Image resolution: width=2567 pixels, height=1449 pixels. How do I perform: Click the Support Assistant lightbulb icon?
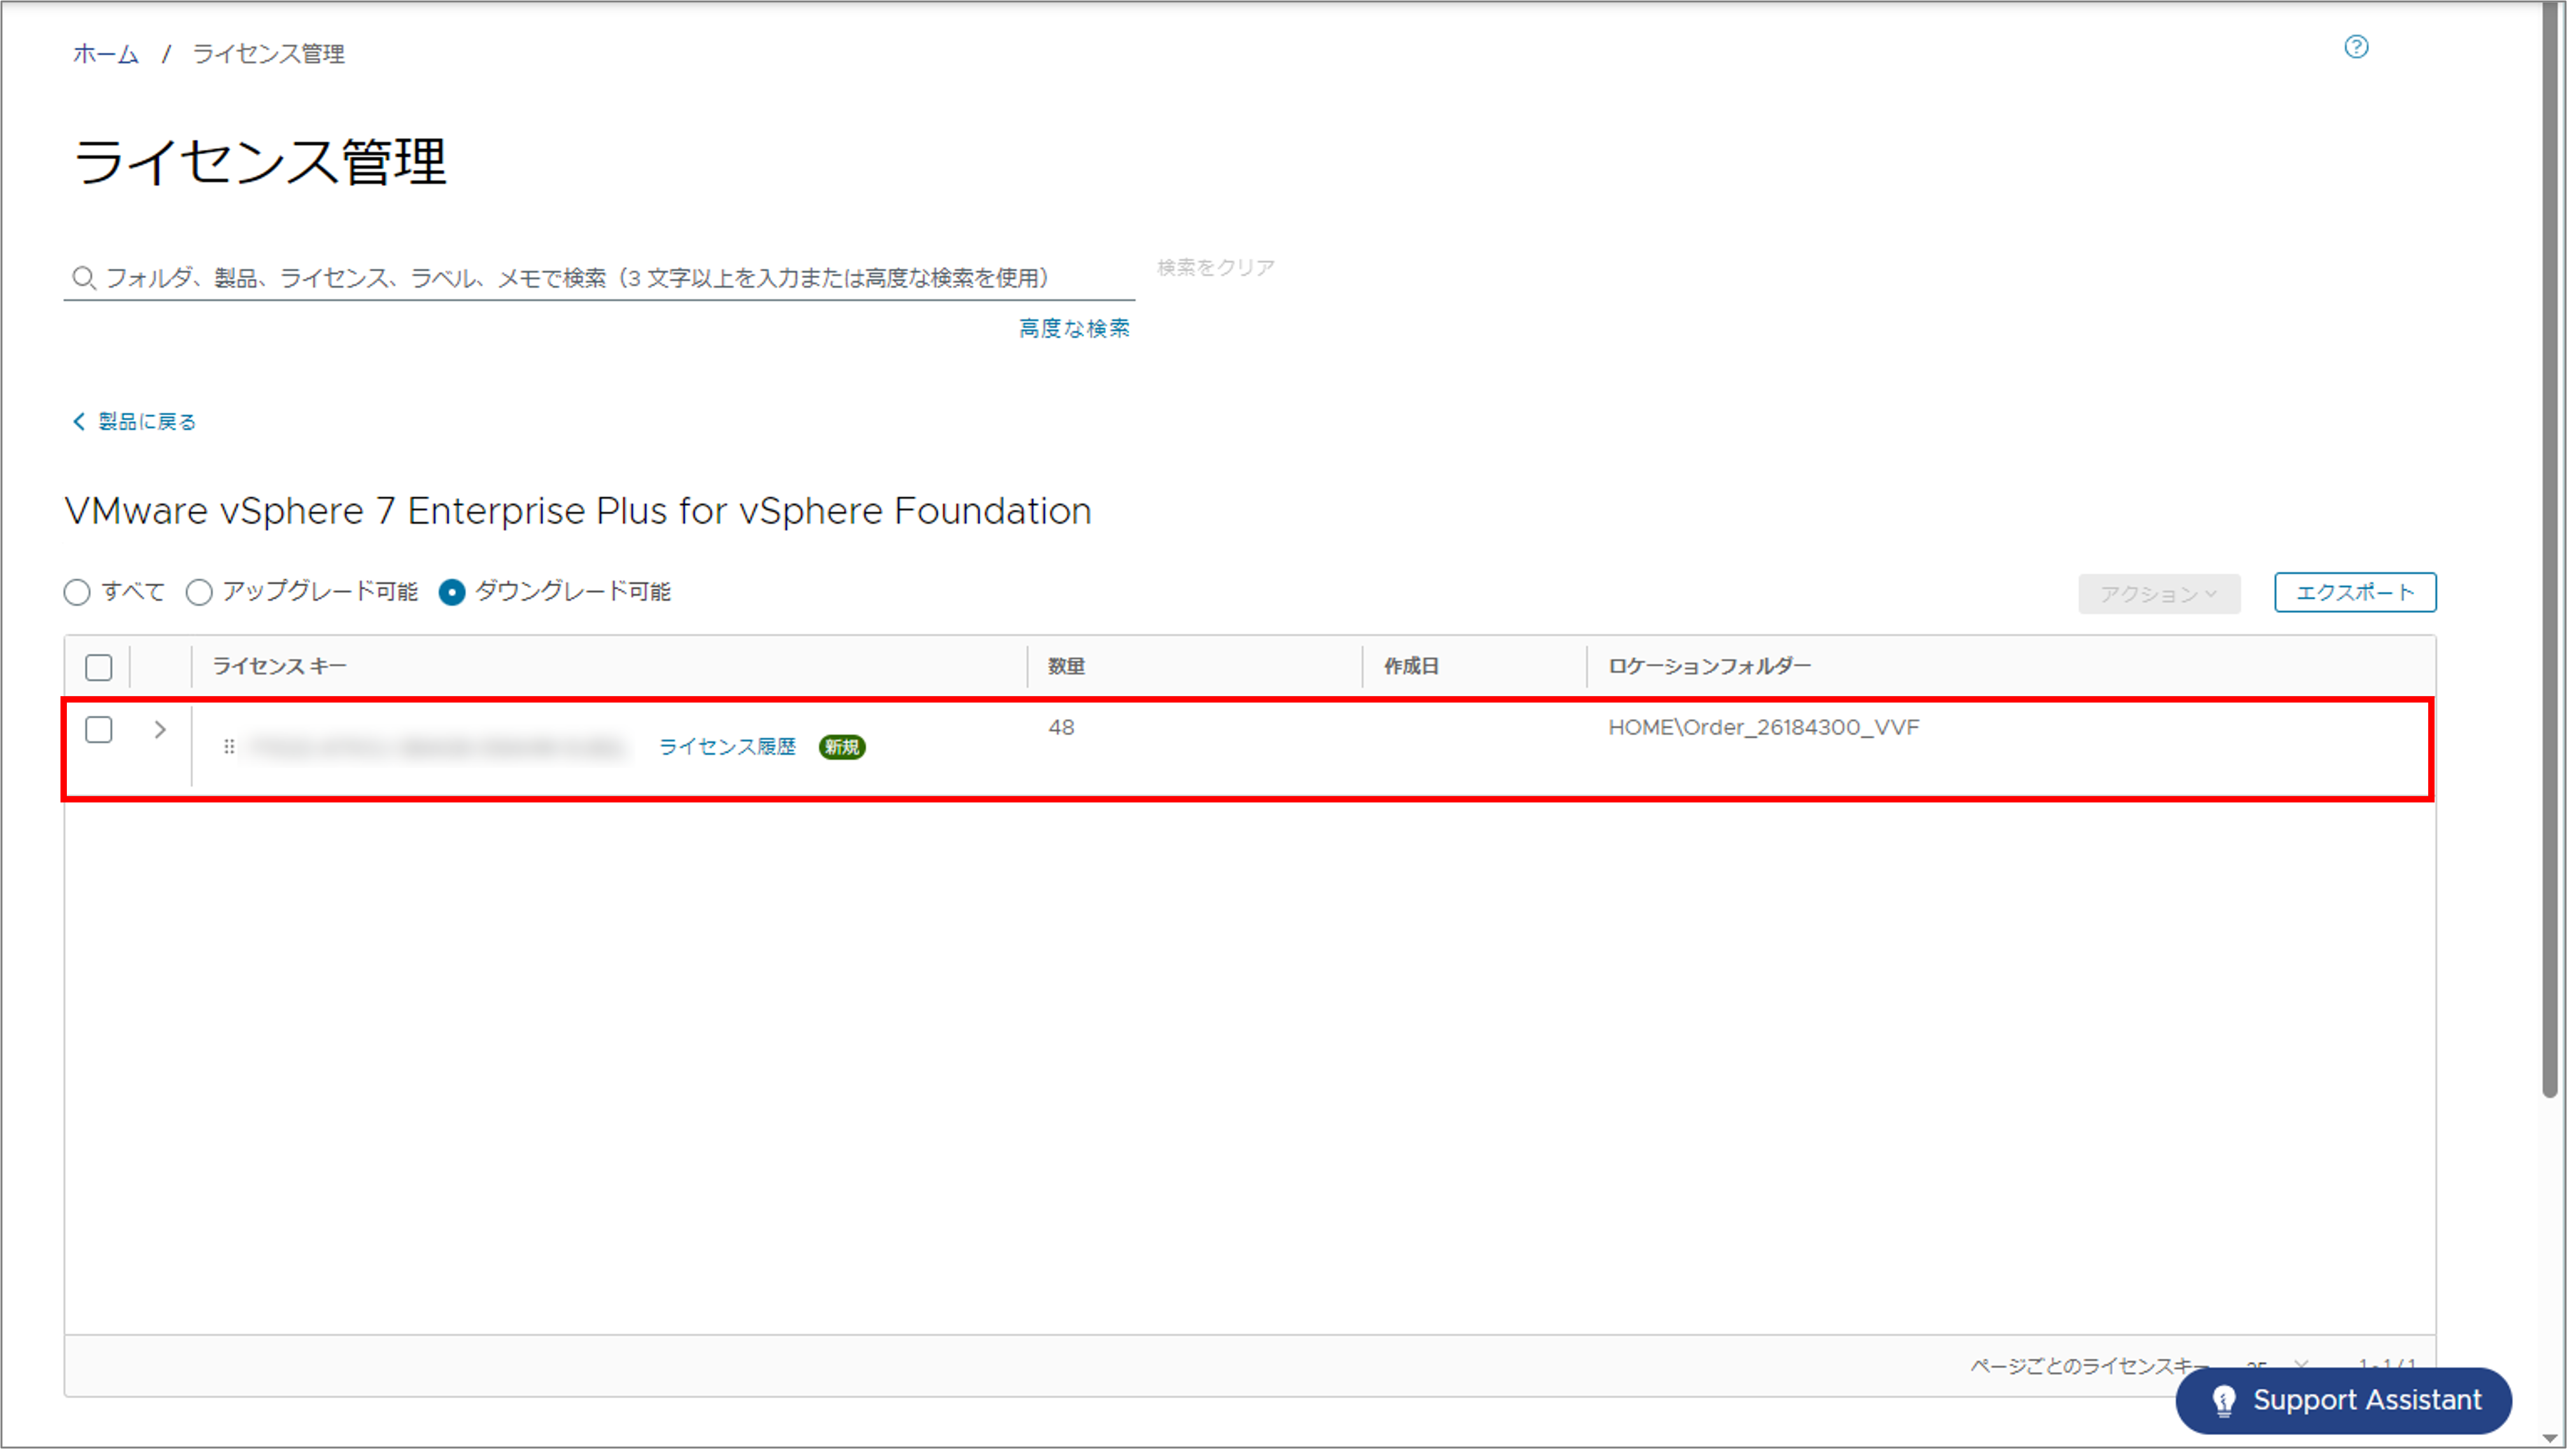click(2224, 1400)
